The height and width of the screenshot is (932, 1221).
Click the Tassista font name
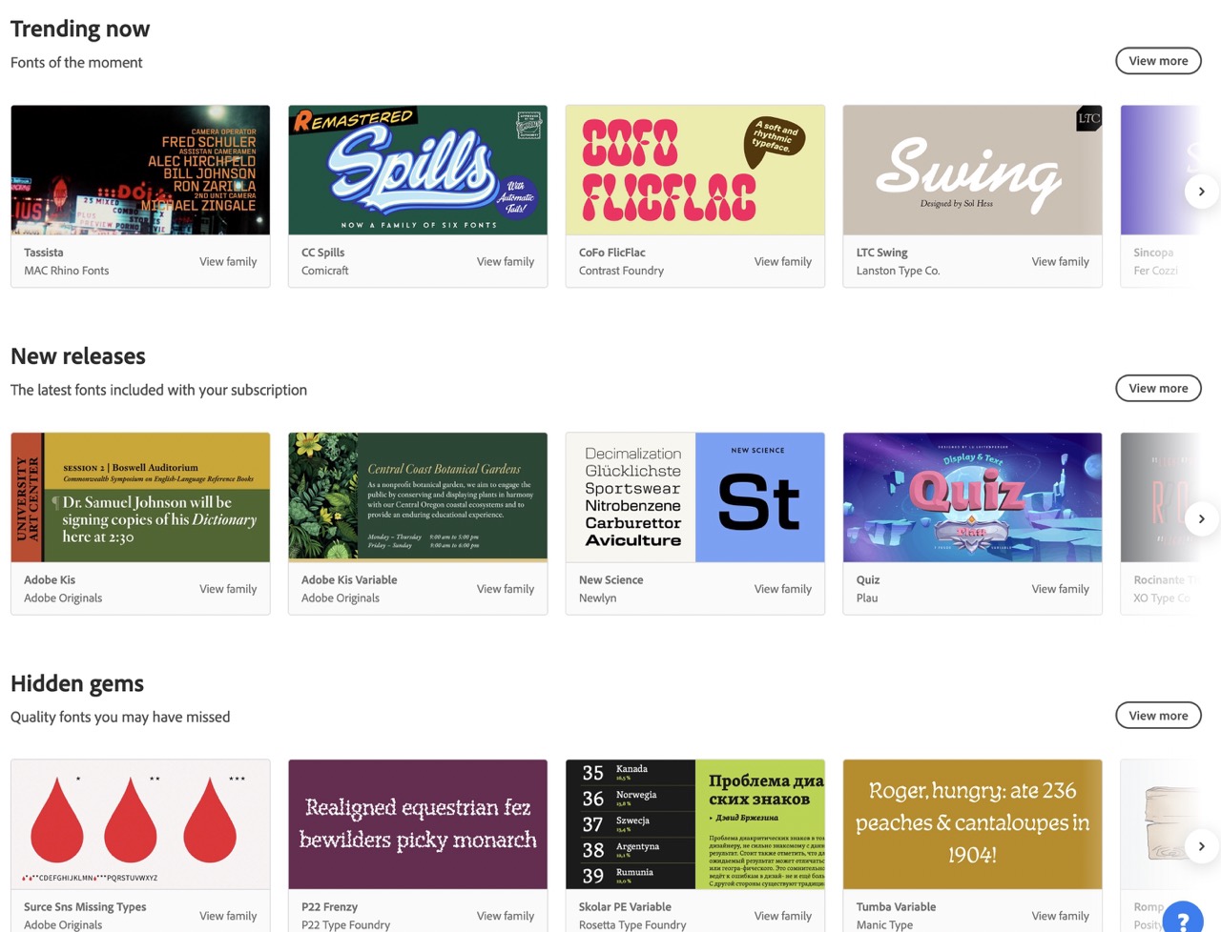(44, 253)
